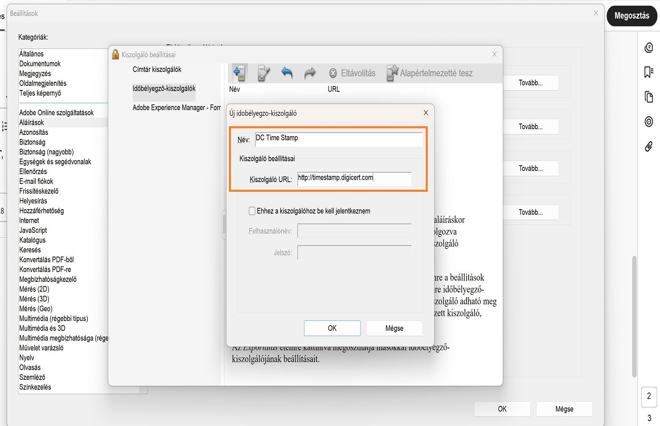
Task: Select Katalógus category
Action: (x=32, y=240)
